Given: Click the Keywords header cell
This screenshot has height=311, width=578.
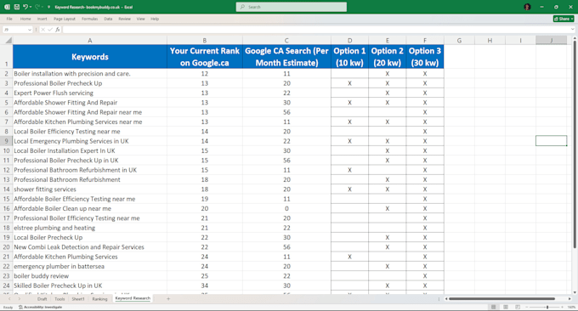Looking at the screenshot, I should coord(90,57).
